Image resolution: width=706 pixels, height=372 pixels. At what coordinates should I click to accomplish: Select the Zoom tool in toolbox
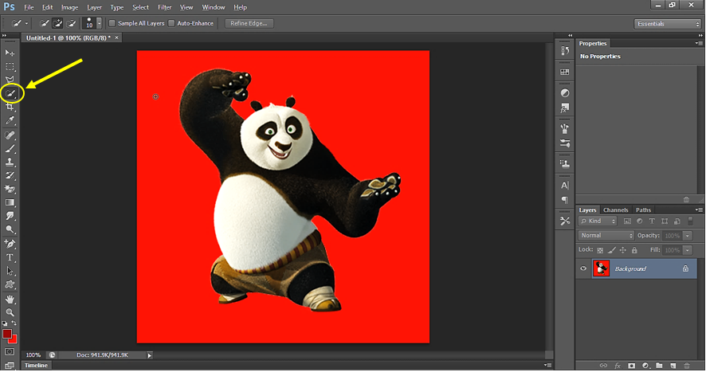(10, 312)
